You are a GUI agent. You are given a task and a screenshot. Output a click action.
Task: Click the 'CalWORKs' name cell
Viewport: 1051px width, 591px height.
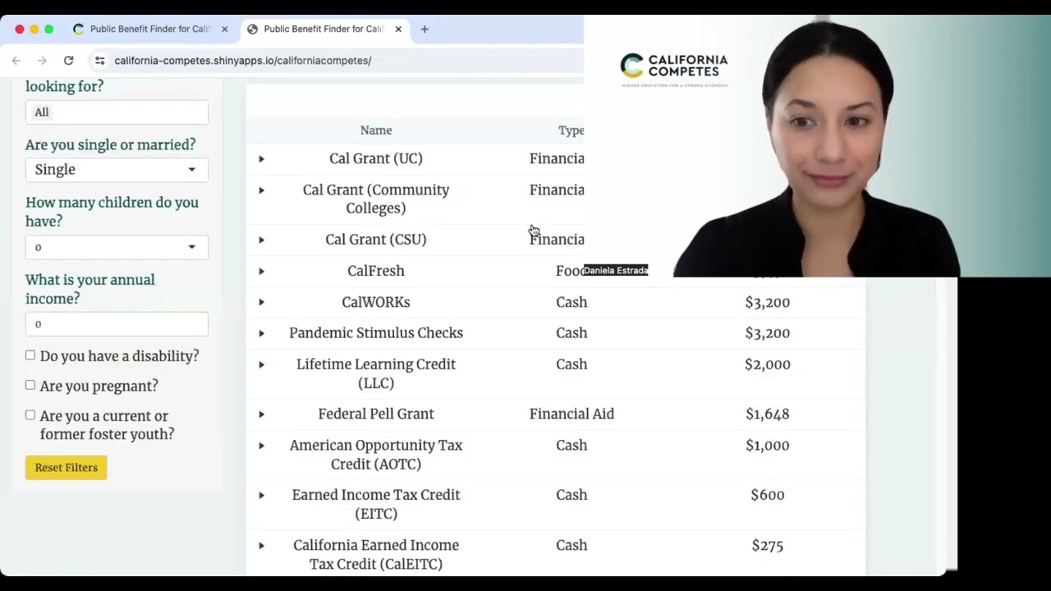376,302
